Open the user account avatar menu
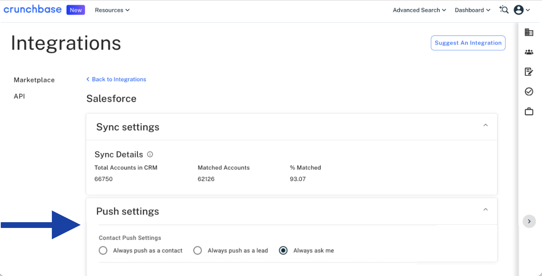This screenshot has height=276, width=542. pyautogui.click(x=522, y=10)
